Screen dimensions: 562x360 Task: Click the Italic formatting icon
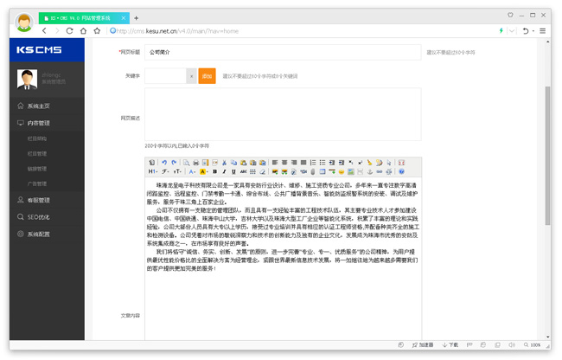click(225, 172)
